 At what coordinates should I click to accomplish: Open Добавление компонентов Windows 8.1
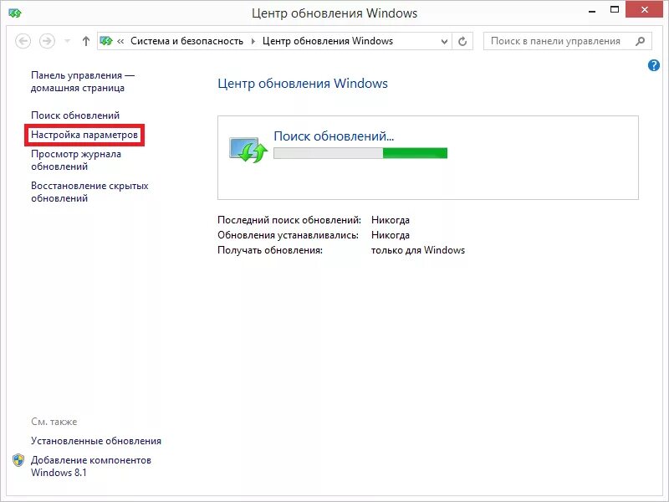[91, 466]
